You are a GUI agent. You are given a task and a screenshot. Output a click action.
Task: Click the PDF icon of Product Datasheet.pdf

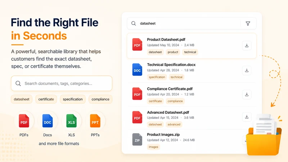(x=137, y=44)
